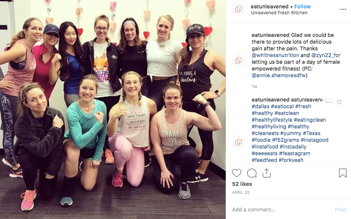This screenshot has height=219, width=351.
Task: Open eatunleavened profile avatar in header
Action: click(x=238, y=9)
